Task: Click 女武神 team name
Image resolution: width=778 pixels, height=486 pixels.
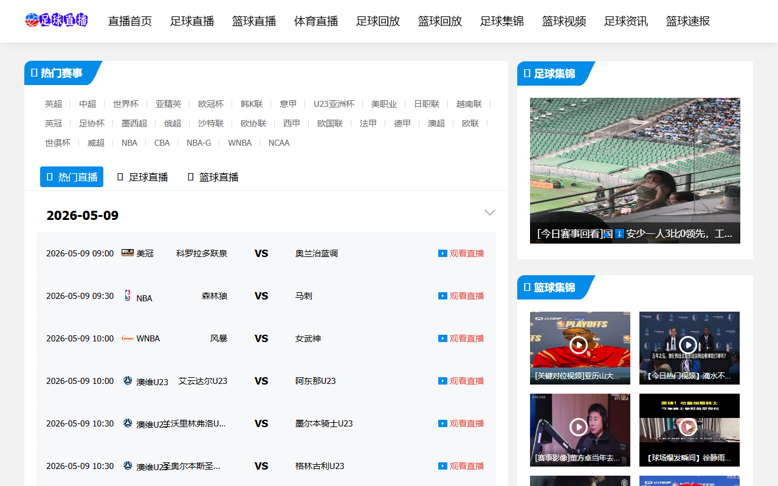Action: click(x=308, y=338)
